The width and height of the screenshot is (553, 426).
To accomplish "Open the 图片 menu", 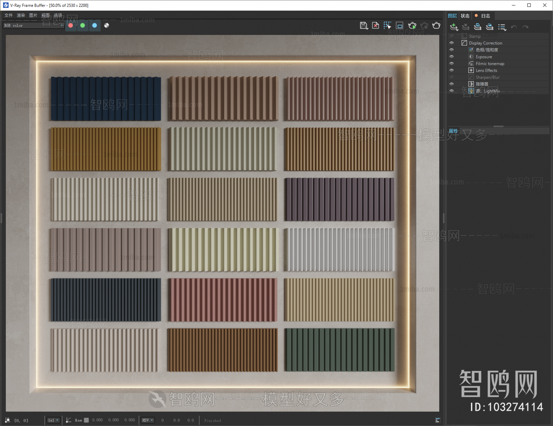I will 33,15.
